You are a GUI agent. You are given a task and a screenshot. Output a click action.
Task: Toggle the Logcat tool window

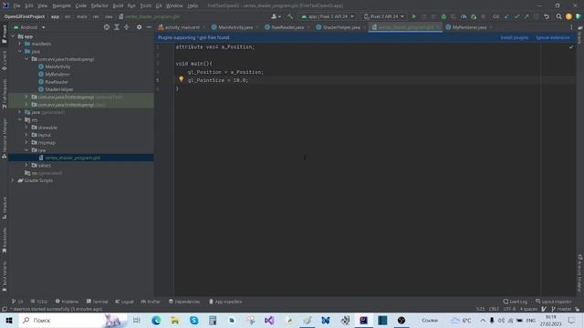[x=124, y=302]
